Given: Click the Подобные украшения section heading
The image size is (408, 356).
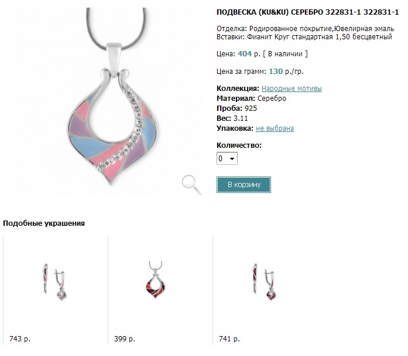Looking at the screenshot, I should click(44, 223).
